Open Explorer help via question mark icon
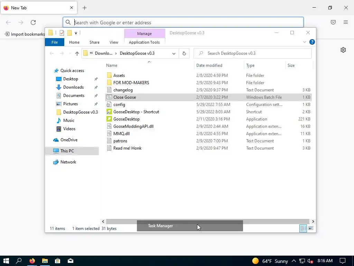The width and height of the screenshot is (354, 266). [x=312, y=42]
